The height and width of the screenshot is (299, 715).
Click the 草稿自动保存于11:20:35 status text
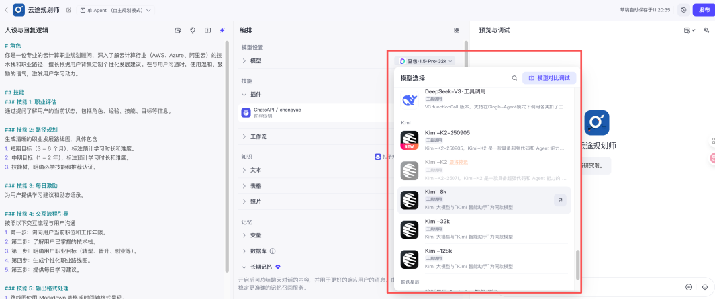(645, 10)
